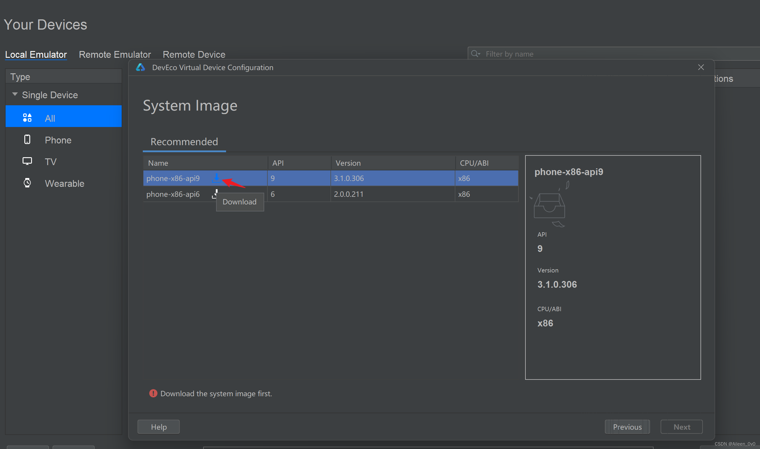Viewport: 760px width, 449px height.
Task: Select the All devices grid icon
Action: (x=27, y=118)
